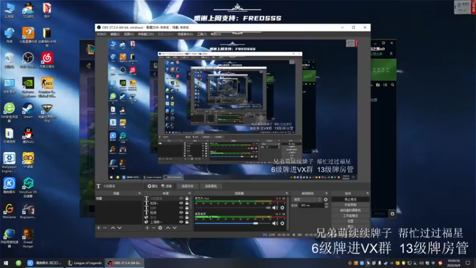The width and height of the screenshot is (476, 268).
Task: Move selected source up in list
Action: [x=168, y=228]
